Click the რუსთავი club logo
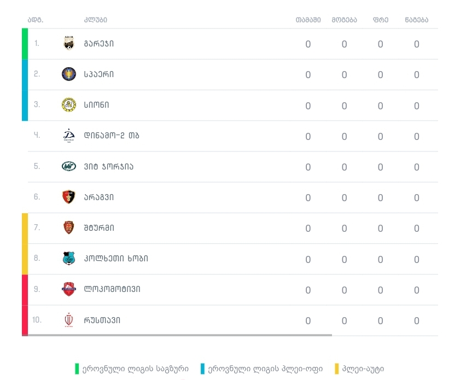 [x=69, y=320]
